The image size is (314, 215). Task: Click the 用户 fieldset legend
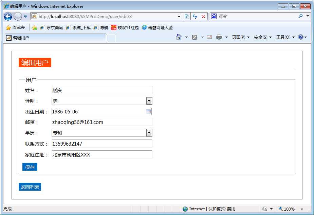(x=31, y=80)
